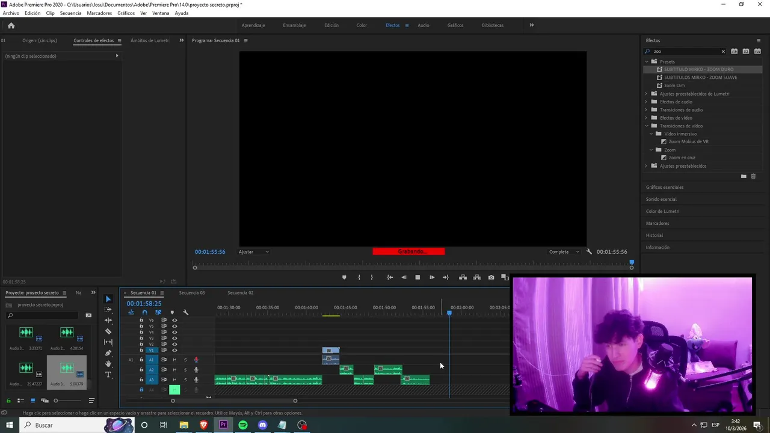
Task: Open the Archivo menu
Action: click(11, 13)
